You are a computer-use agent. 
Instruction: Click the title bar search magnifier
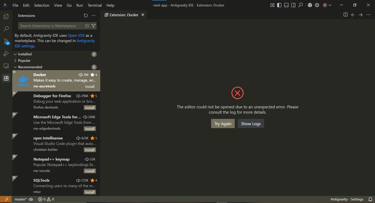(300, 5)
